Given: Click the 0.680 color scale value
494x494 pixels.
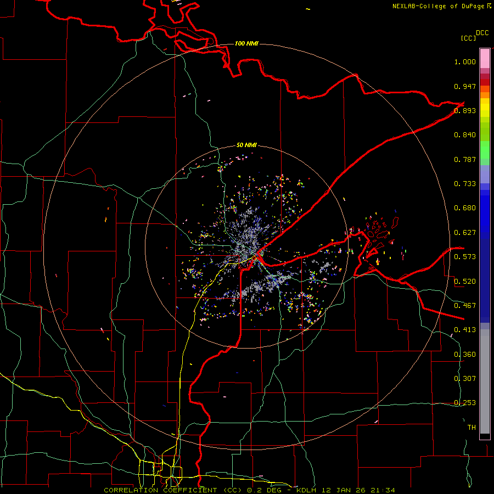Looking at the screenshot, I should (465, 208).
